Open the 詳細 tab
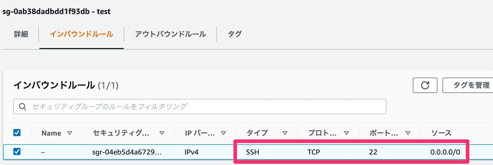The width and height of the screenshot is (493, 165). [x=20, y=34]
